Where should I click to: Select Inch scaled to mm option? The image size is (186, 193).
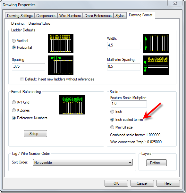point(127,120)
